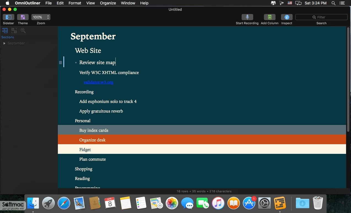Image resolution: width=351 pixels, height=213 pixels.
Task: Click the Start Recording microphone button
Action: [247, 17]
